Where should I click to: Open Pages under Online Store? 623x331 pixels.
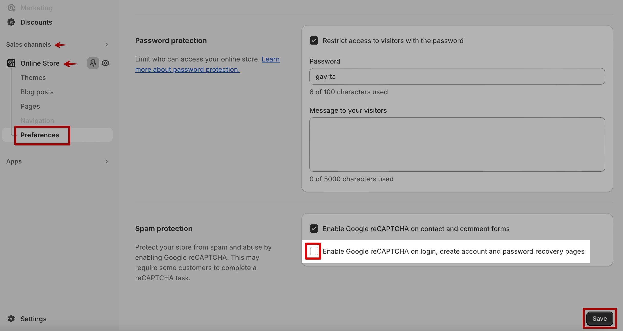30,106
